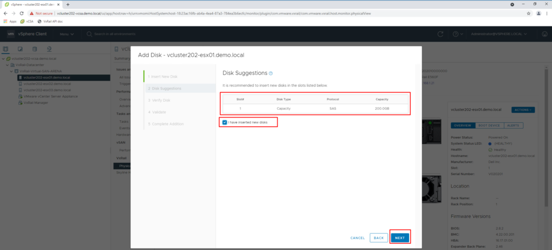The height and width of the screenshot is (250, 552).
Task: Open the VMs and Templates inventory view
Action: click(x=20, y=49)
